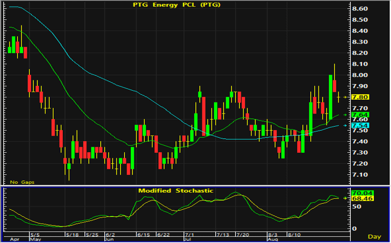Click the 7.30 price axis label

[x=359, y=153]
